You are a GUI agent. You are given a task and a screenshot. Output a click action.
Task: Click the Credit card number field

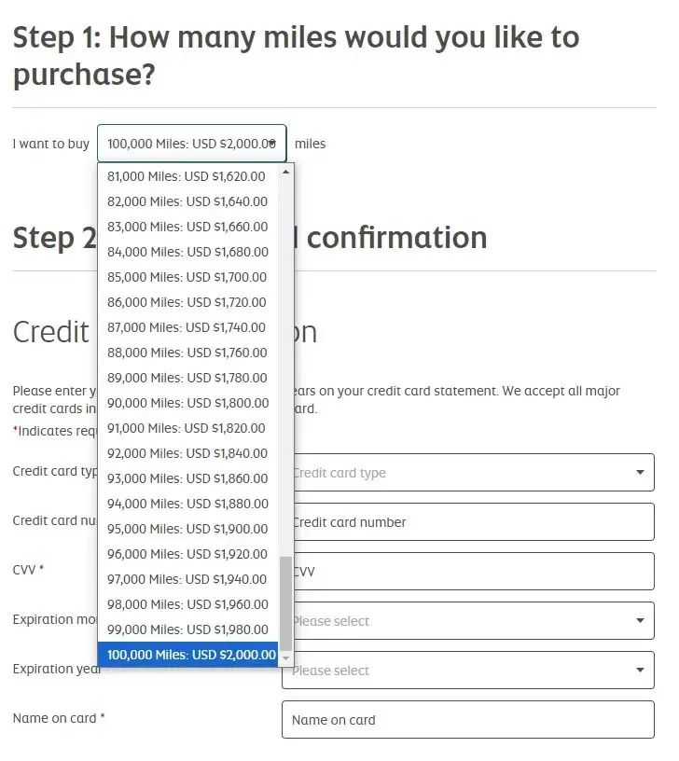point(468,522)
